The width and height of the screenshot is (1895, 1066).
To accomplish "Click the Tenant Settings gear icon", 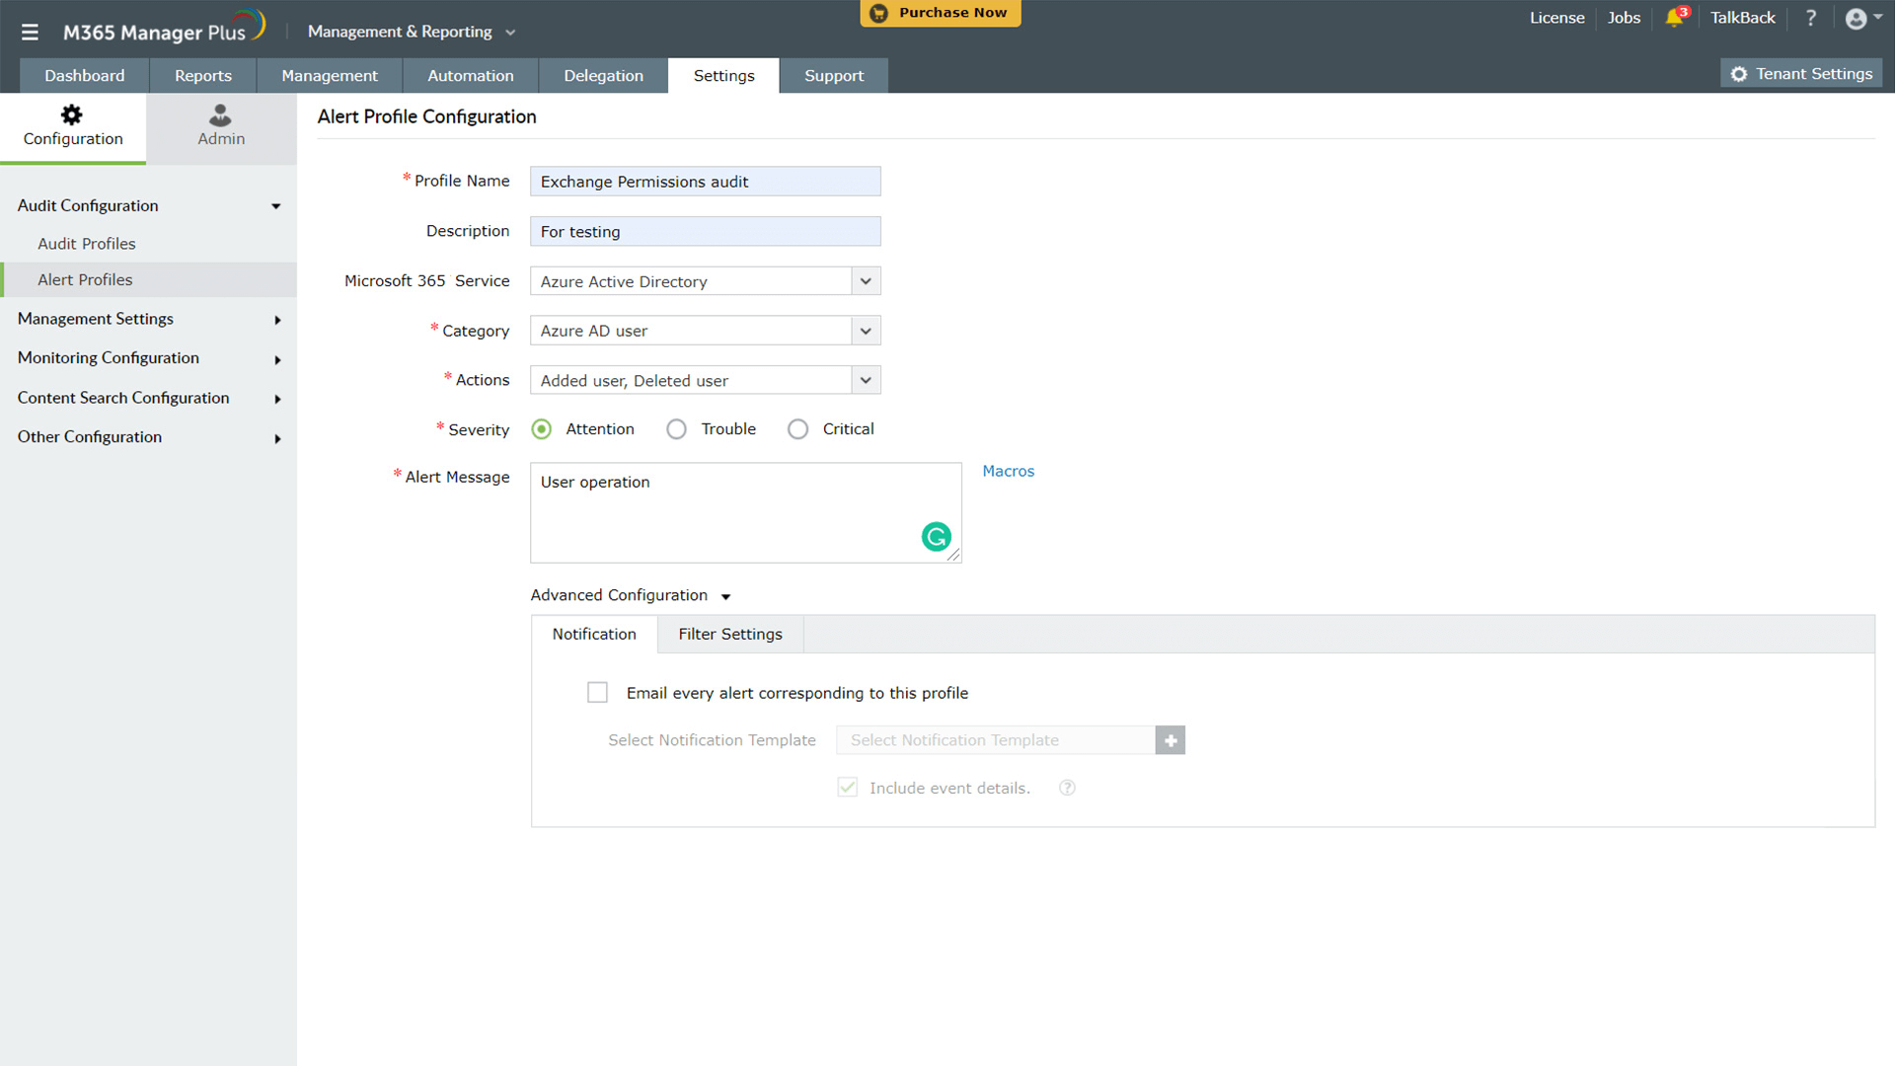I will point(1738,74).
